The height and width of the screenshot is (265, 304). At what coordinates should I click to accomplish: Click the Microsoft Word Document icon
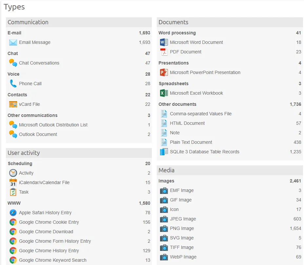164,42
